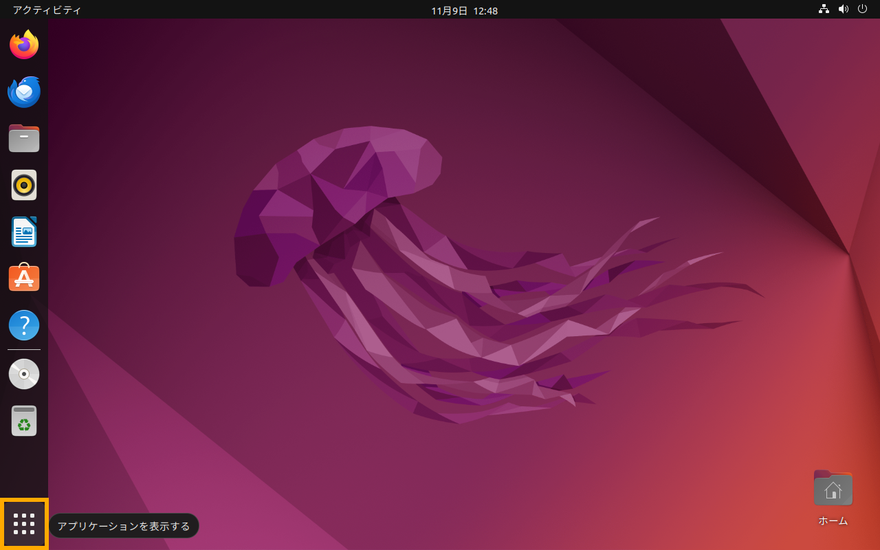The width and height of the screenshot is (880, 550).
Task: Show applications grid button
Action: (24, 524)
